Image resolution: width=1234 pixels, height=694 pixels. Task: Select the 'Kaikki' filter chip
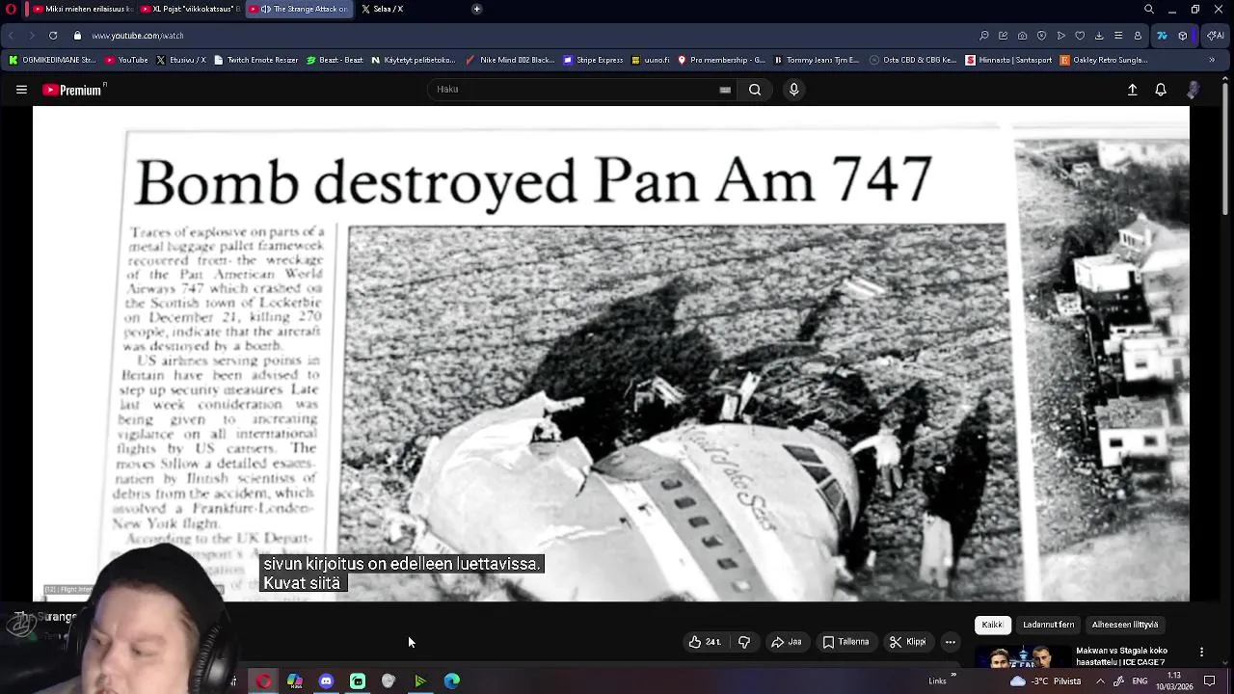pyautogui.click(x=992, y=625)
